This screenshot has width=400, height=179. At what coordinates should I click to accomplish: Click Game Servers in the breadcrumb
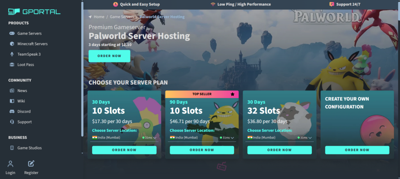[x=122, y=17]
